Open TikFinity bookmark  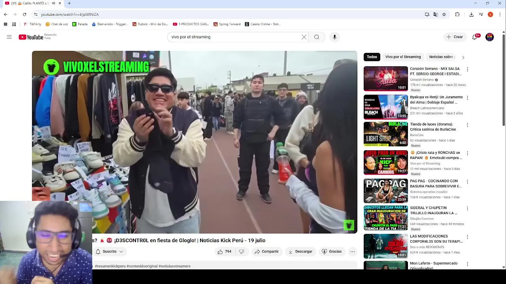pos(32,24)
